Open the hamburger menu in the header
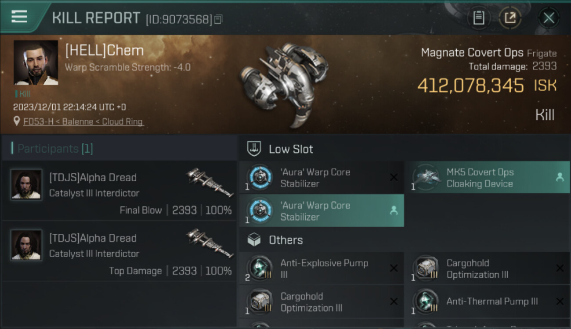The height and width of the screenshot is (329, 571). pos(19,17)
